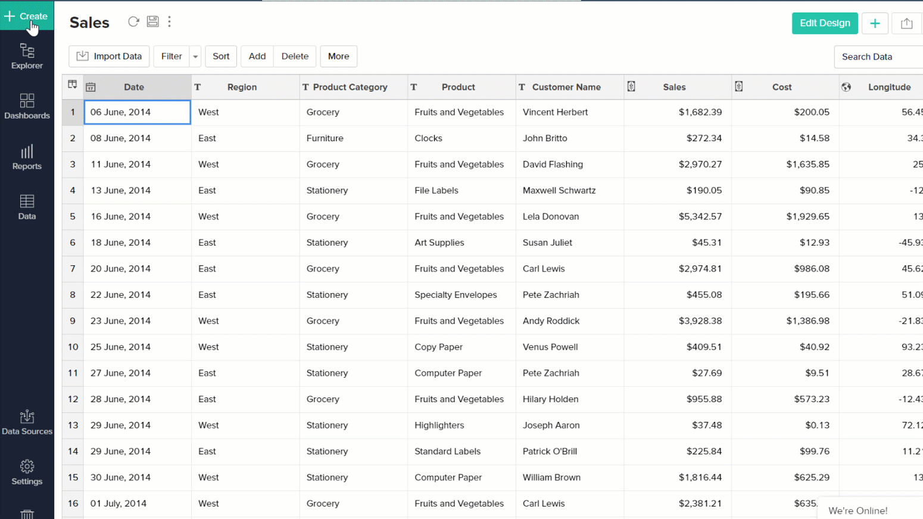Screen dimensions: 923x519
Task: Go to Dashboards in sidebar
Action: click(27, 107)
